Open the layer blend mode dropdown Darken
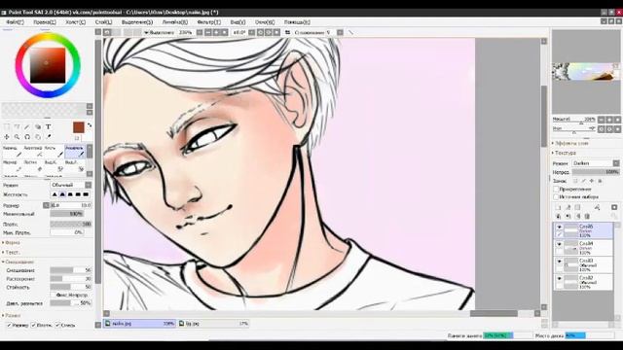Viewport: 623px width, 350px height. pyautogui.click(x=596, y=163)
